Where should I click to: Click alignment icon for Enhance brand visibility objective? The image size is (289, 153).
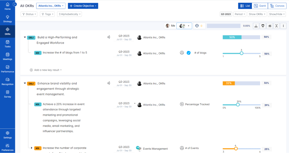coord(109,83)
